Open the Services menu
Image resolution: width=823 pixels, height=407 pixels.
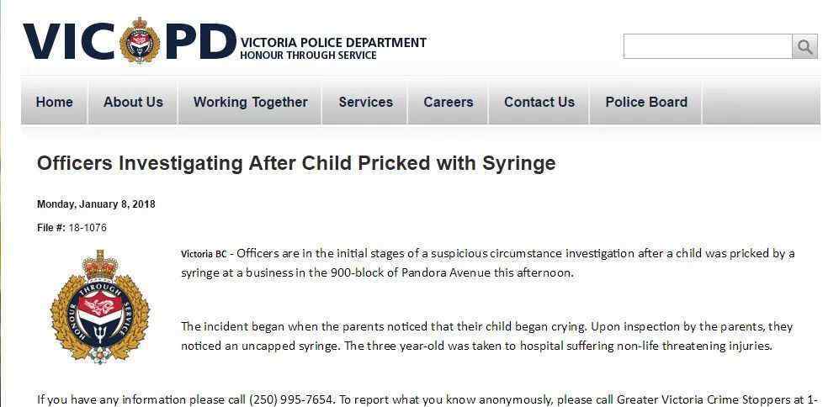click(x=365, y=102)
